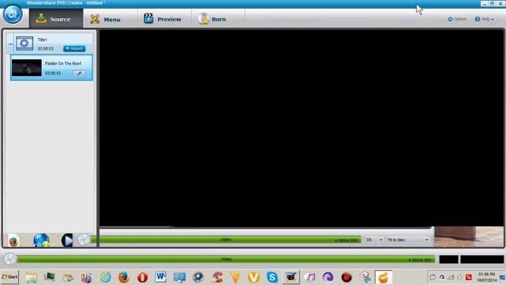
Task: Click the round play button below source list
Action: (67, 241)
